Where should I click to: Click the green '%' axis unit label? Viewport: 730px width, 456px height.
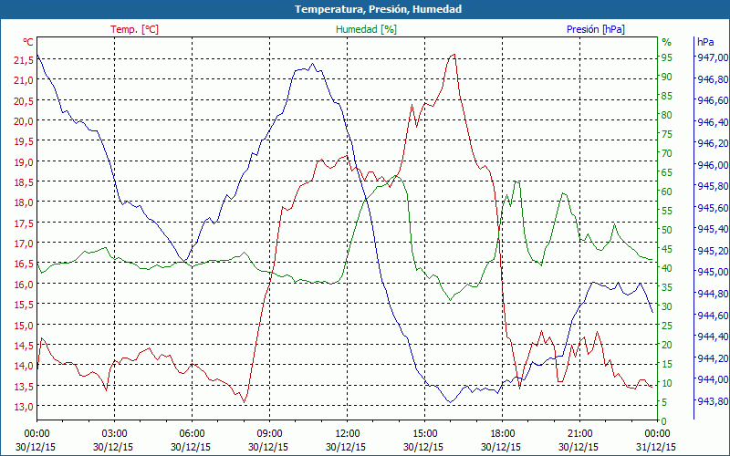667,42
